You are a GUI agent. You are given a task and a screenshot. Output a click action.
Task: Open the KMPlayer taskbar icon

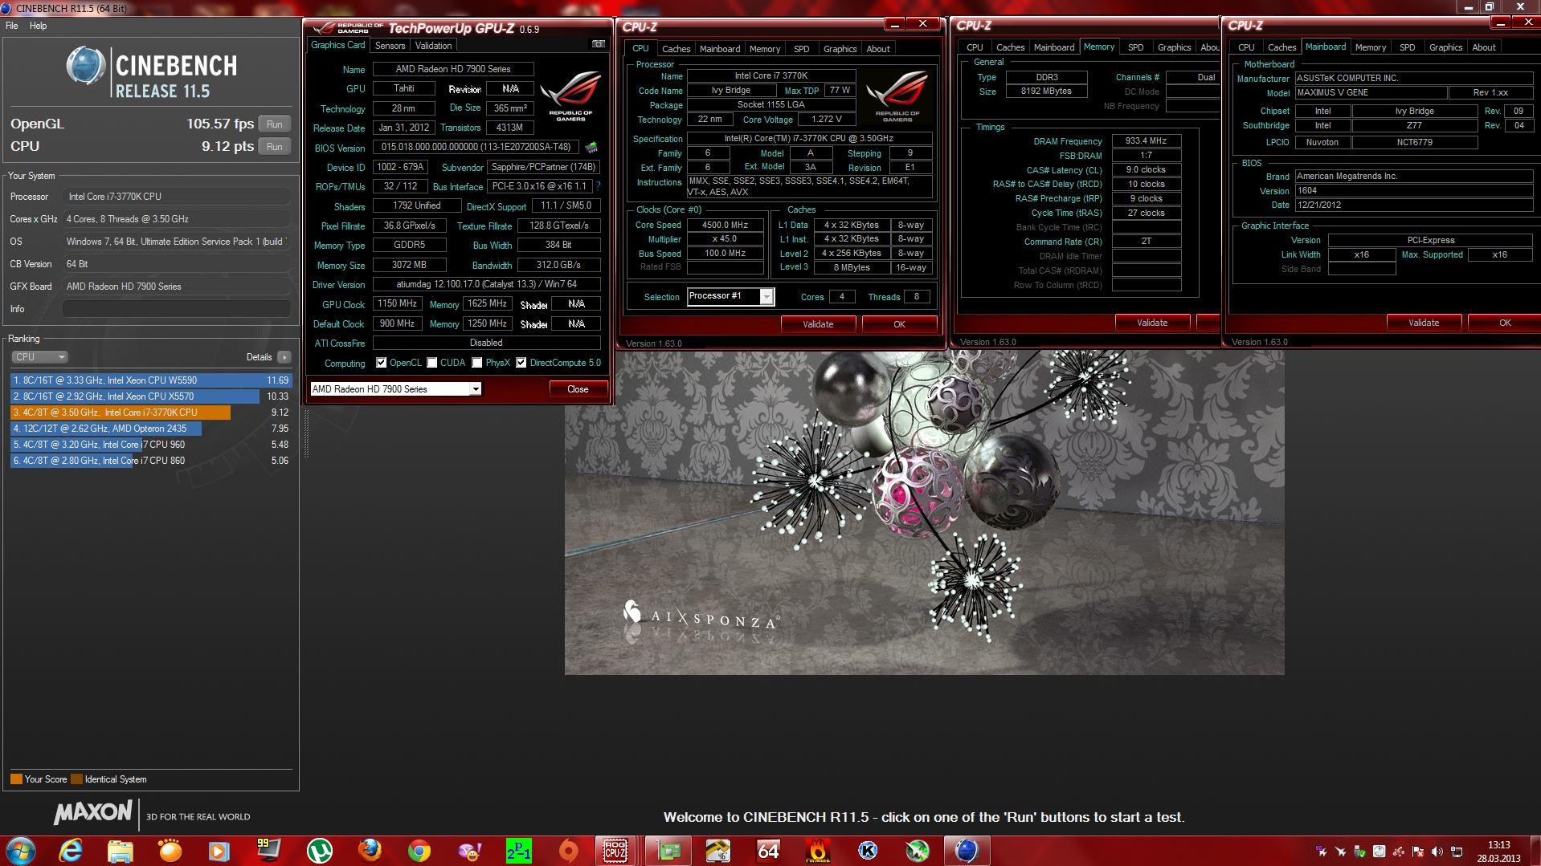click(868, 850)
